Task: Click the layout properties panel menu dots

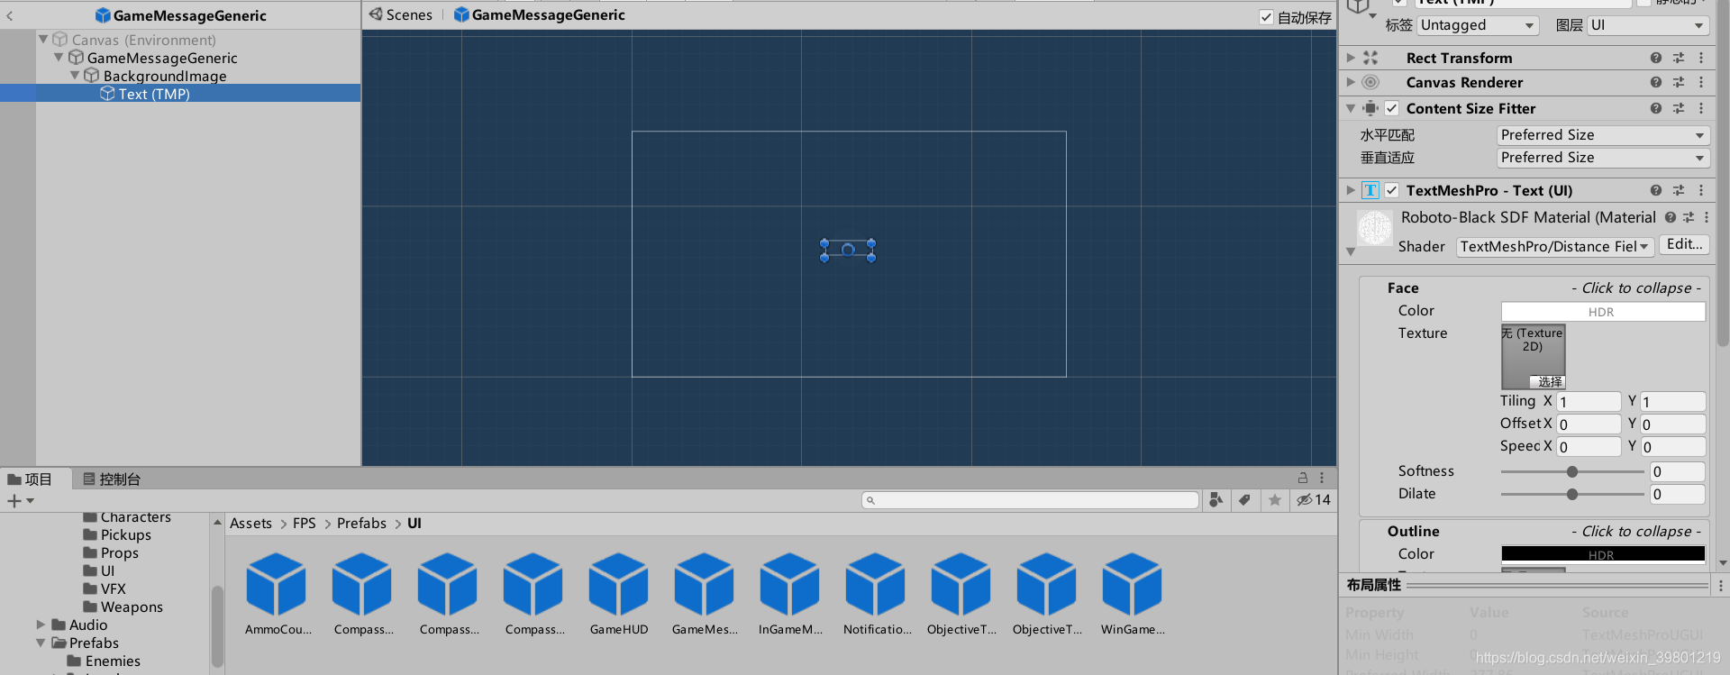Action: (1720, 585)
